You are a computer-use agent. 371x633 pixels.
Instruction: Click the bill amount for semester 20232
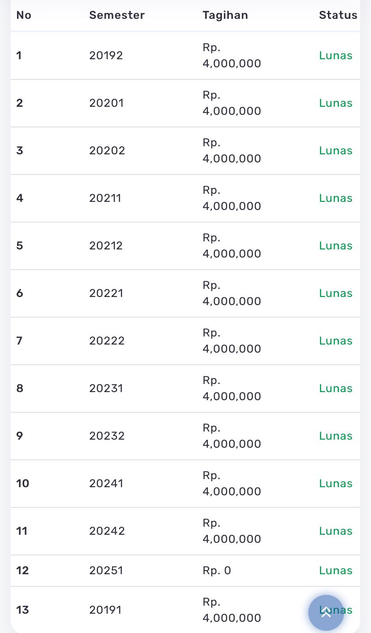(232, 436)
